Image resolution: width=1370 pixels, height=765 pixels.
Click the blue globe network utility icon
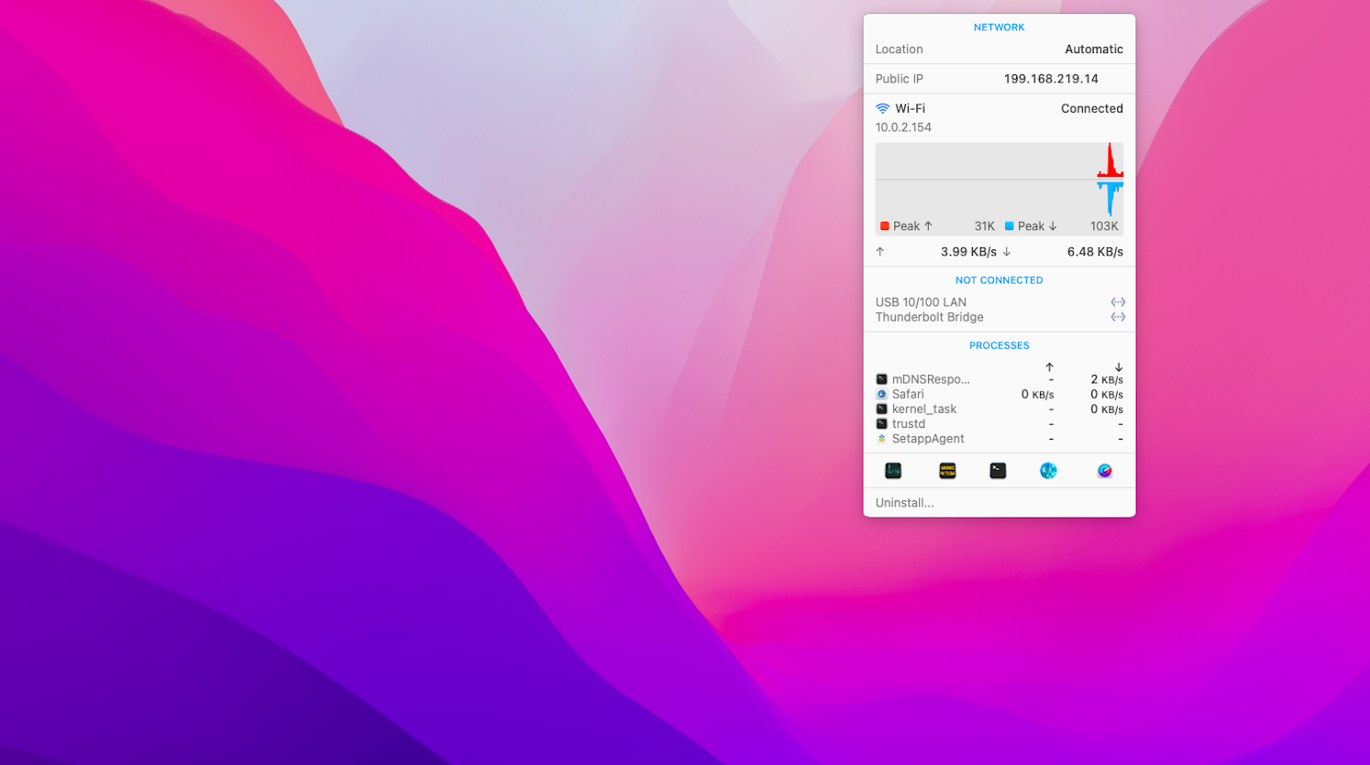[x=1048, y=471]
